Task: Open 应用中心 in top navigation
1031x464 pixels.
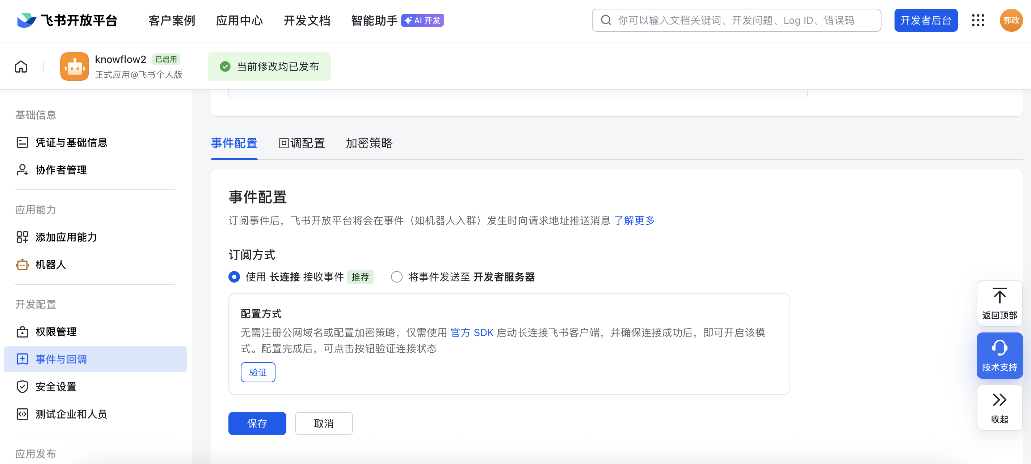Action: tap(239, 20)
